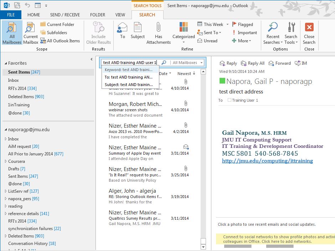Click Reply All in reading pane
335x251 pixels.
253,63
